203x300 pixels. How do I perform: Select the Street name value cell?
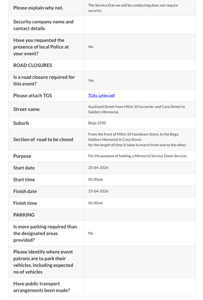136,109
